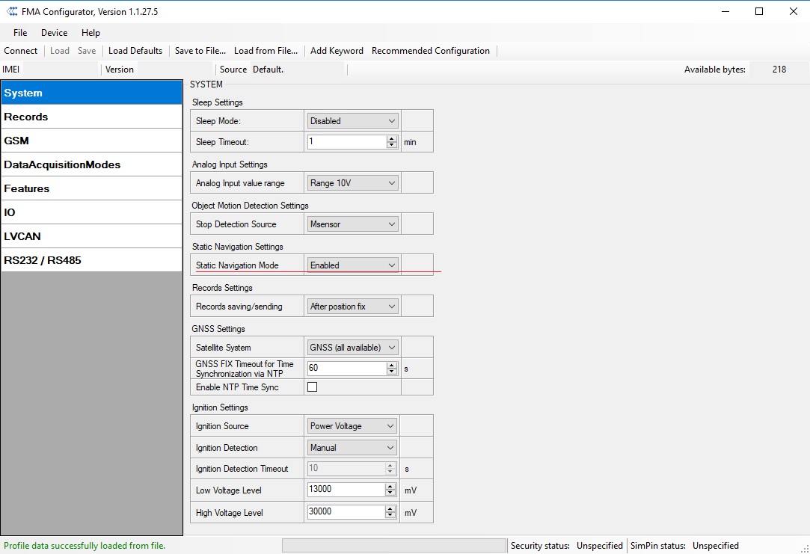Click the Connect button
This screenshot has width=810, height=554.
21,51
